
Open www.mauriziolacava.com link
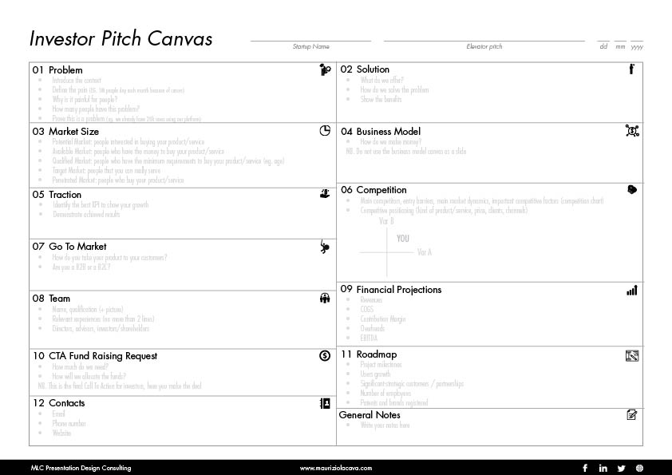pyautogui.click(x=336, y=468)
